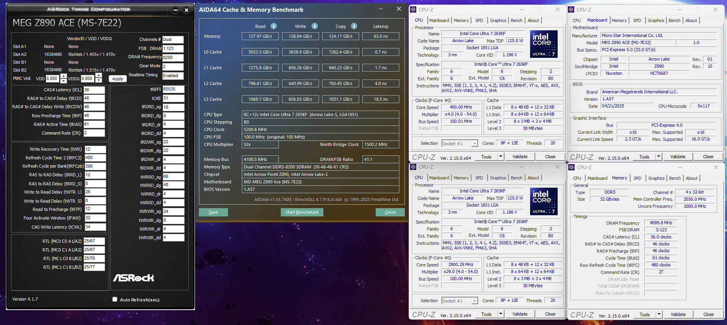The height and width of the screenshot is (325, 727).
Task: Switch to the SPD tab in the Mainboard CPU-Z window
Action: tap(637, 20)
